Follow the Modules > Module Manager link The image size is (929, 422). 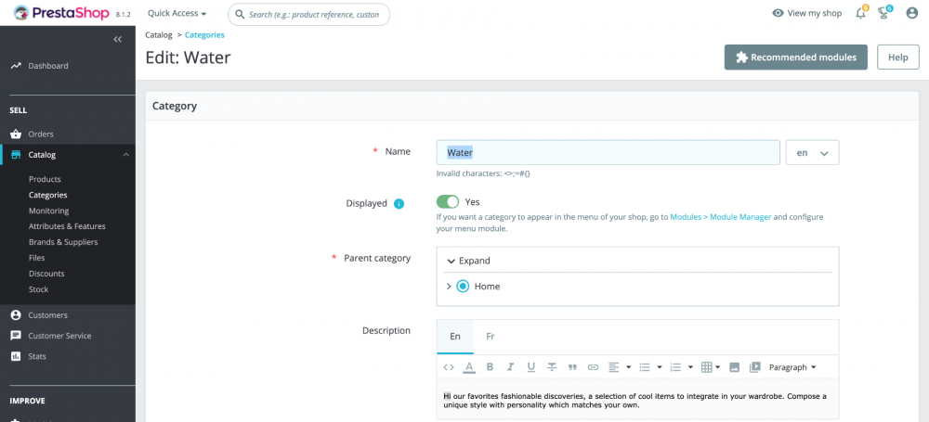click(x=720, y=217)
